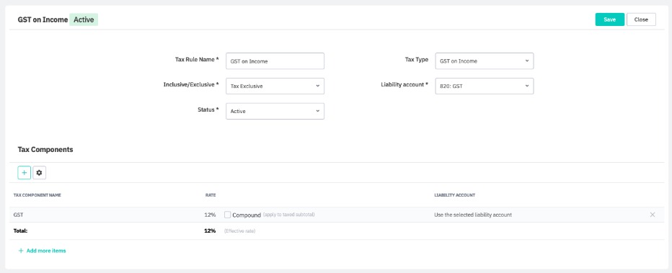Enable the Compound checkbox for GST

(228, 215)
